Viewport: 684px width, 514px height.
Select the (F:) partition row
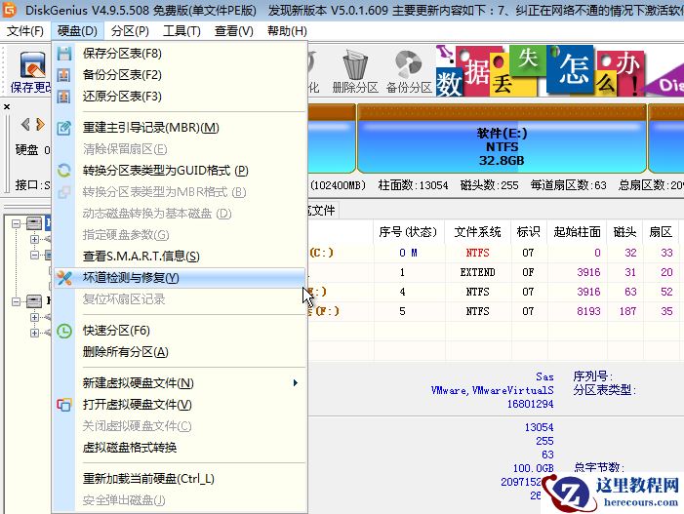pos(496,311)
